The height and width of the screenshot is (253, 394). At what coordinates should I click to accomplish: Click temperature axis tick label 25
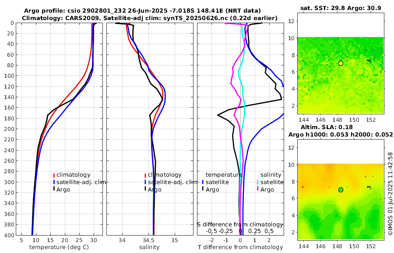pyautogui.click(x=79, y=240)
